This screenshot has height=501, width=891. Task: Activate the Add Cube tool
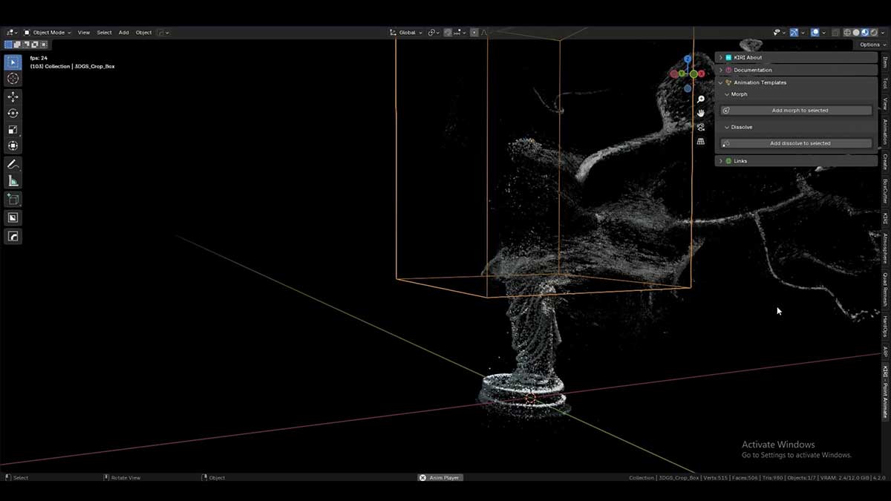click(x=13, y=199)
